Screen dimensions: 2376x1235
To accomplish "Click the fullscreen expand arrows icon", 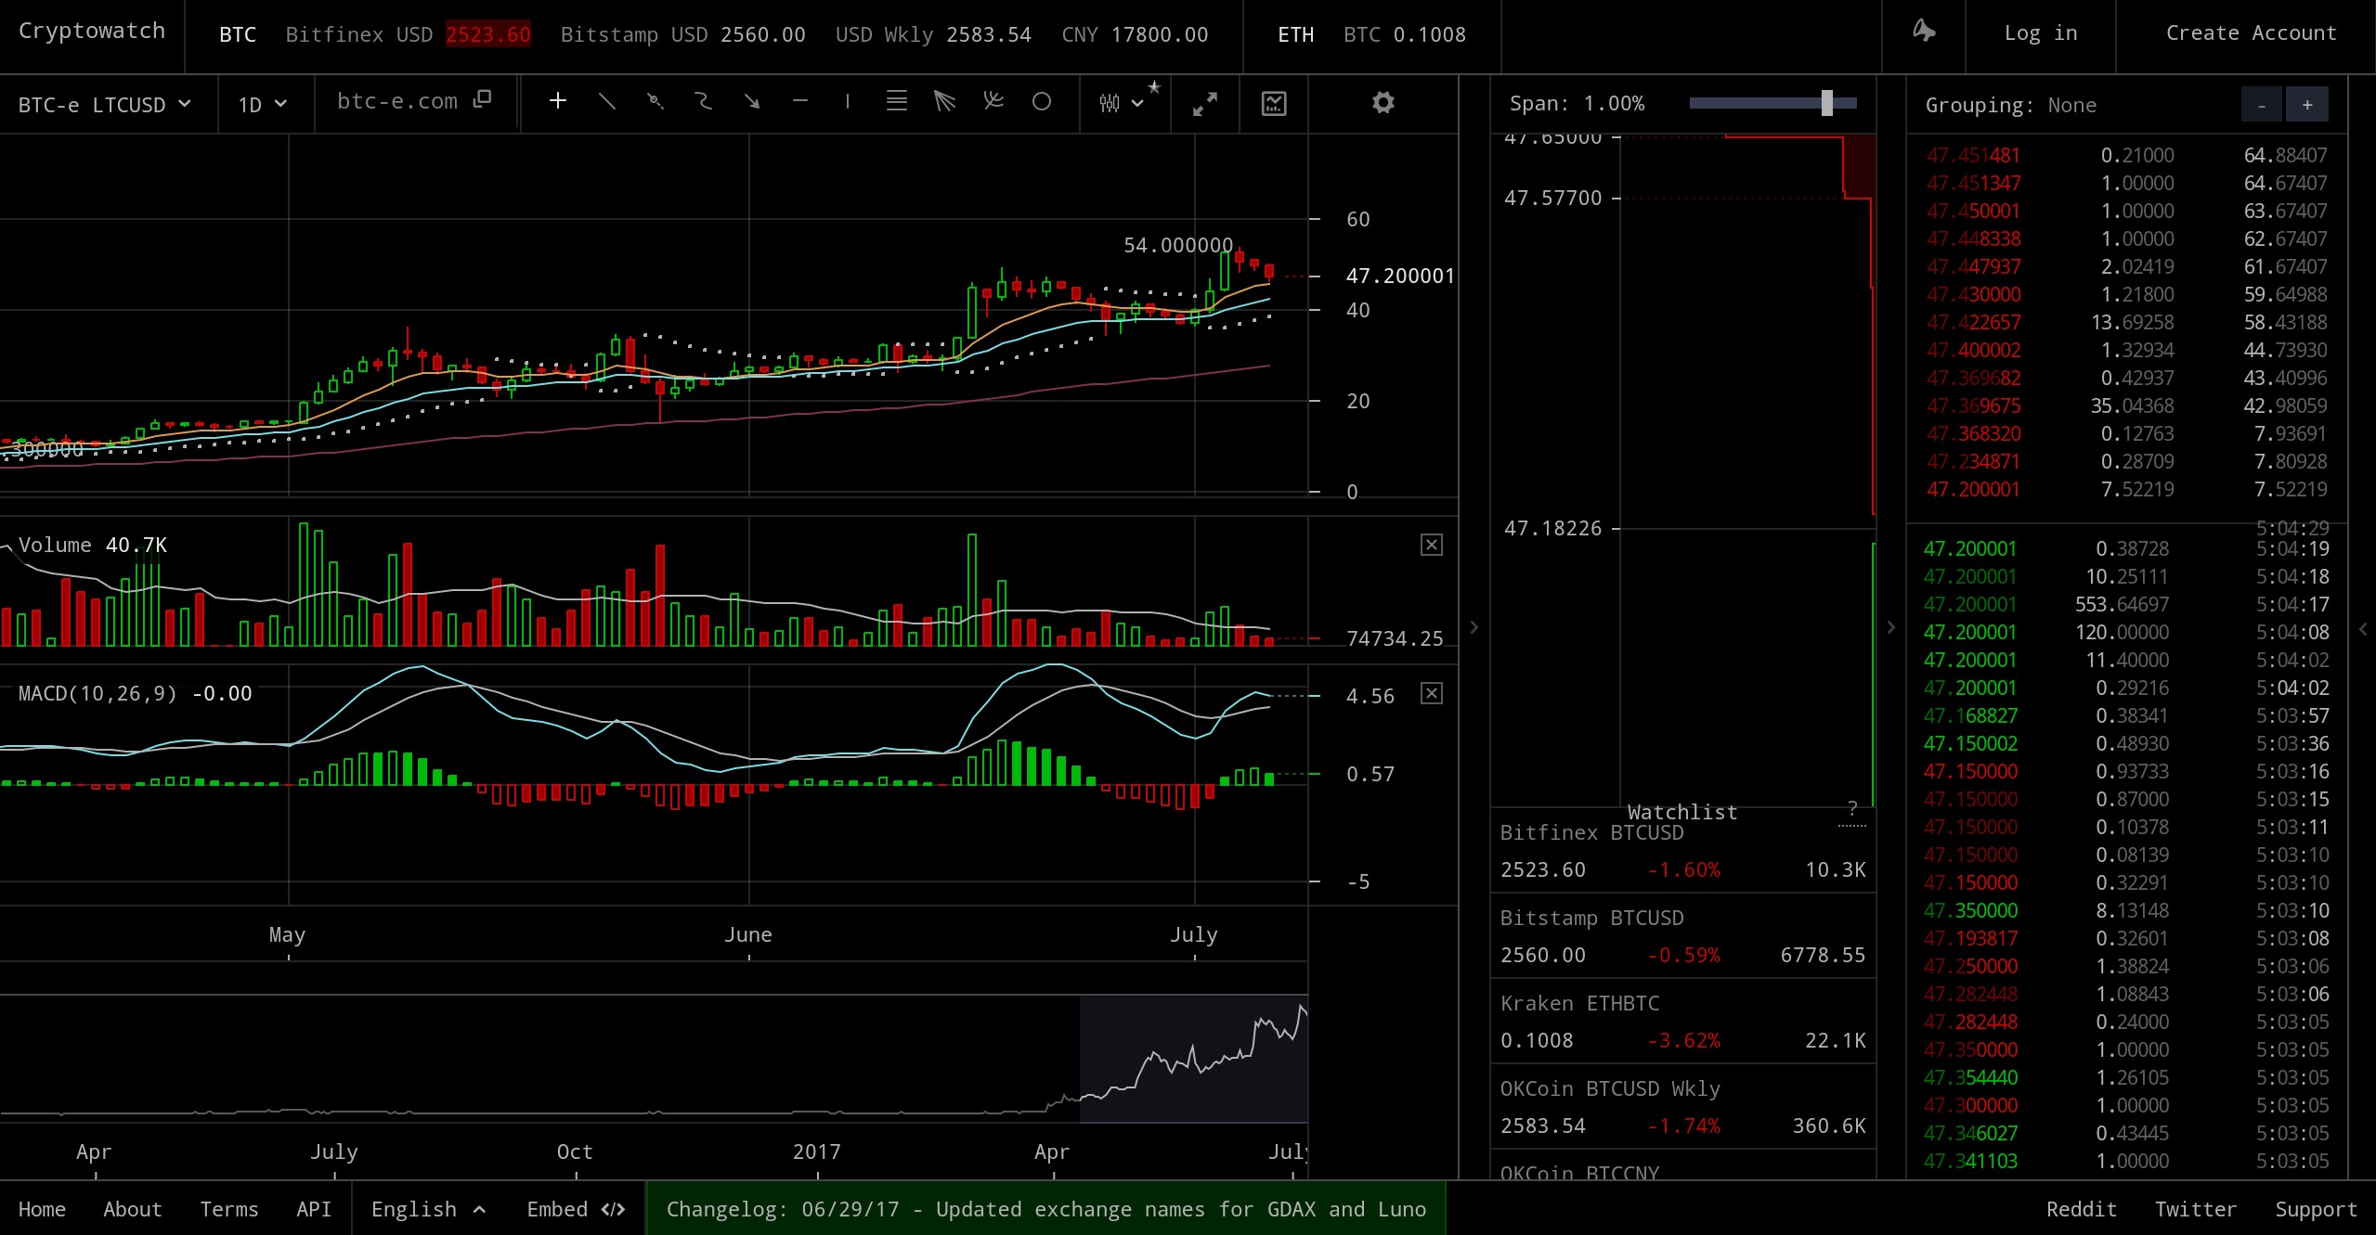I will click(1204, 104).
